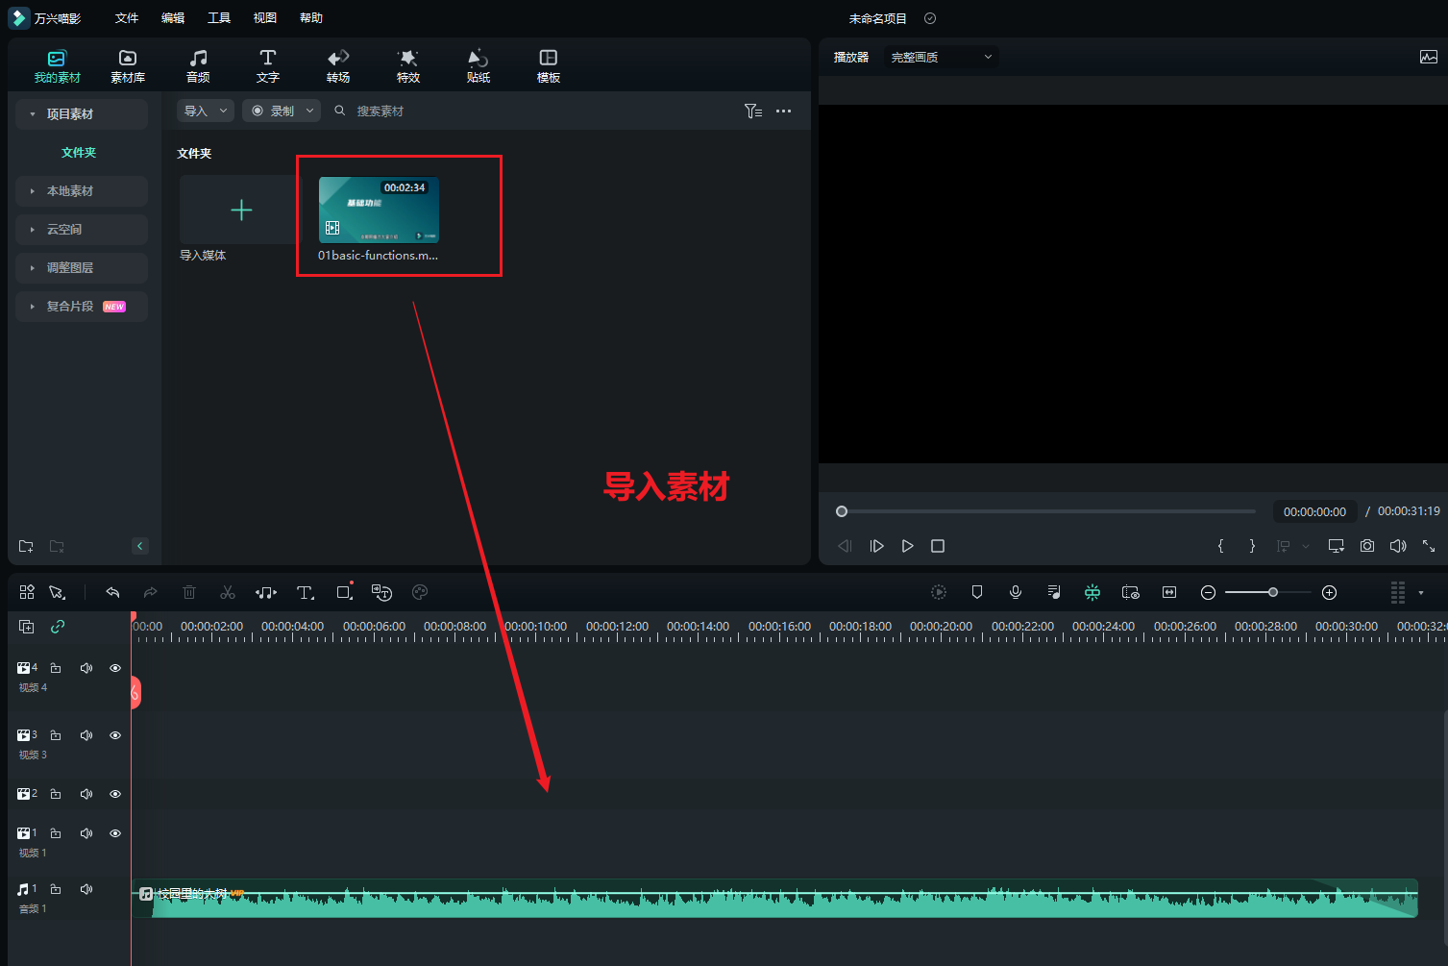Toggle lock on video track 3
This screenshot has width=1448, height=966.
click(56, 735)
